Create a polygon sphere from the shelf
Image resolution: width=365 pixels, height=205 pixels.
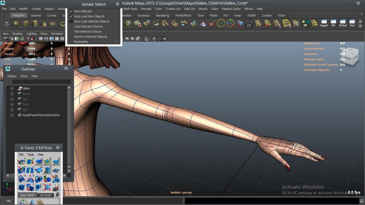[16, 23]
